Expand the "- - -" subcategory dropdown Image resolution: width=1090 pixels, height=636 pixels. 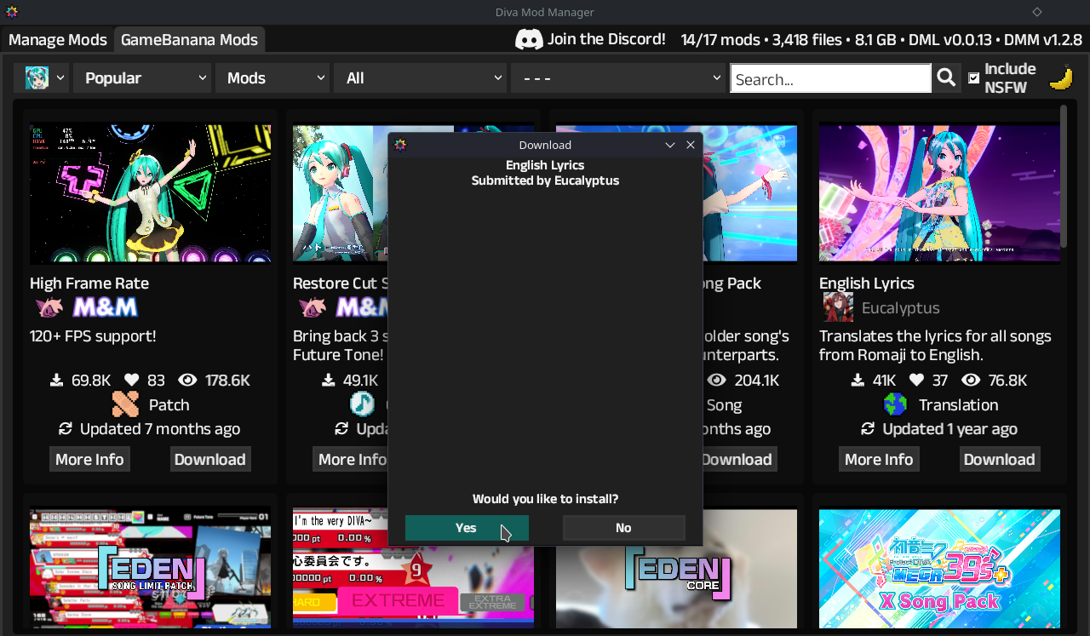coord(618,78)
